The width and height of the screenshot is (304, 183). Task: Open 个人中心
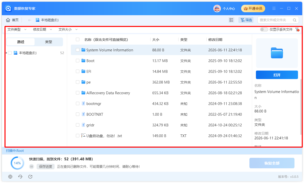point(229,8)
